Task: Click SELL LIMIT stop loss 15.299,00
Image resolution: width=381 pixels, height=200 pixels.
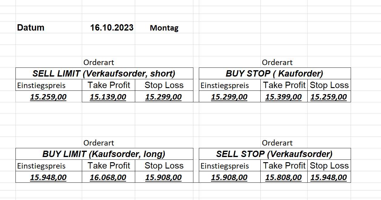Action: (163, 97)
